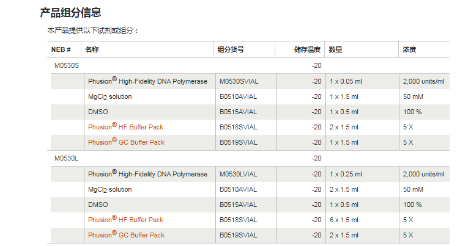
Task: Click B0510AVIAL in the M0530S group
Action: 238,96
